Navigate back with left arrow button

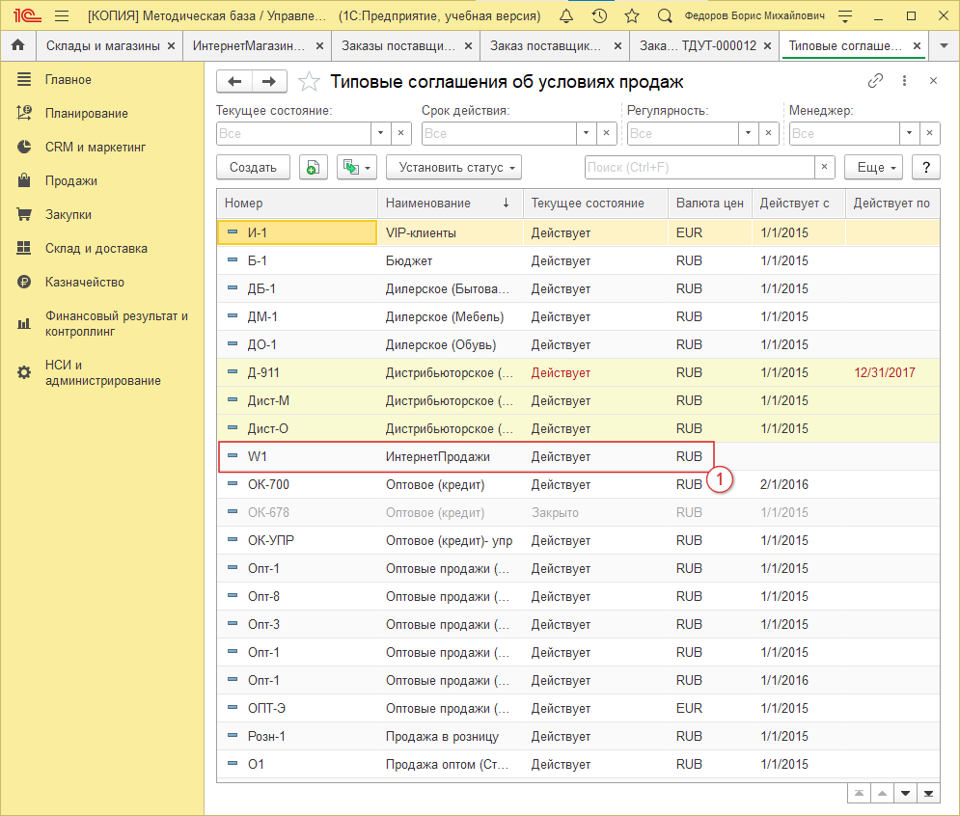tap(234, 81)
